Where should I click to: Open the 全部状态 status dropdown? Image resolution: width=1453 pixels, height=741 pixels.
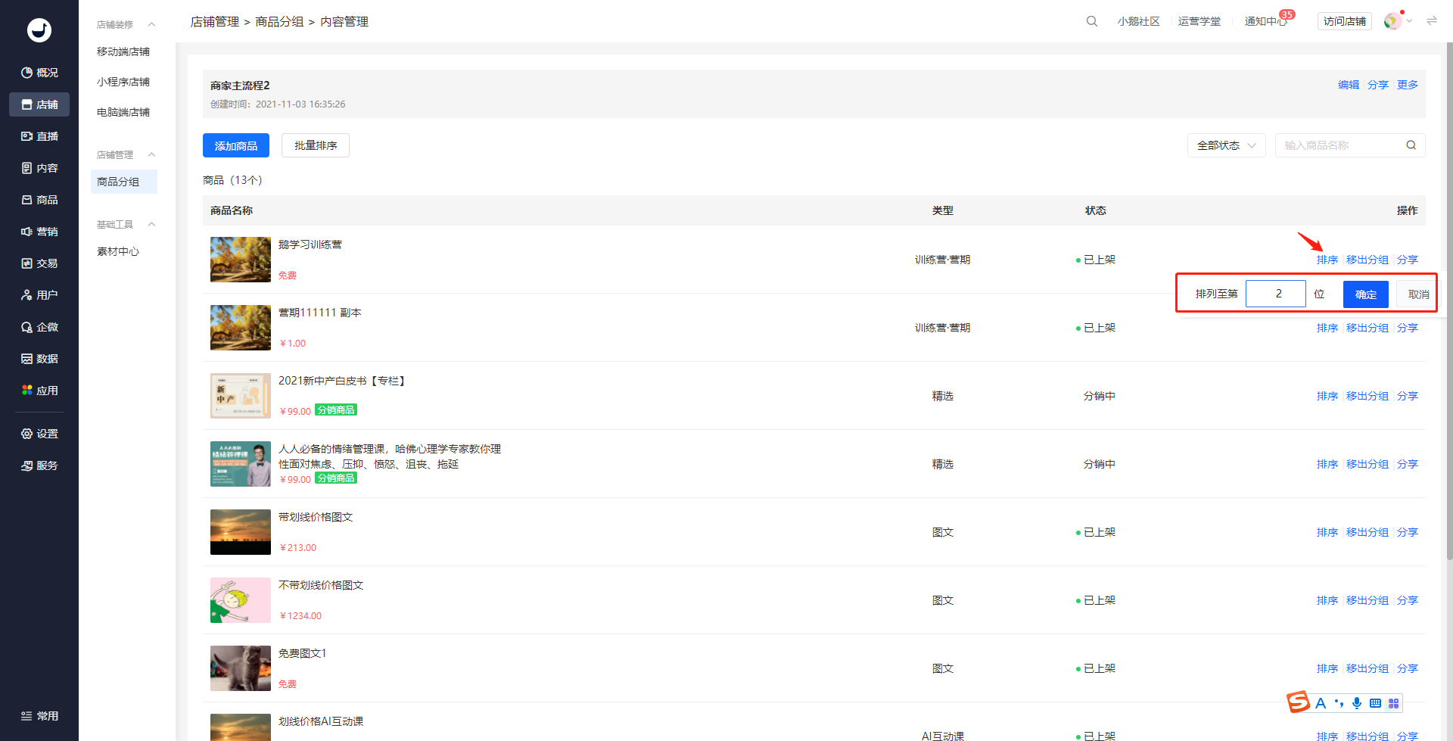1226,145
